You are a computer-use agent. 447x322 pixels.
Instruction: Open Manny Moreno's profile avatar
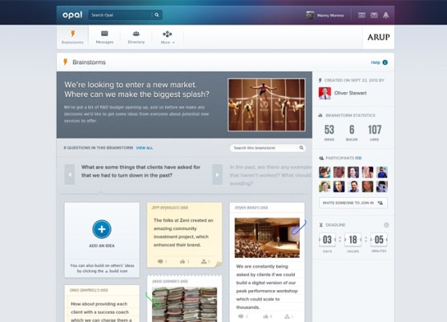(310, 15)
